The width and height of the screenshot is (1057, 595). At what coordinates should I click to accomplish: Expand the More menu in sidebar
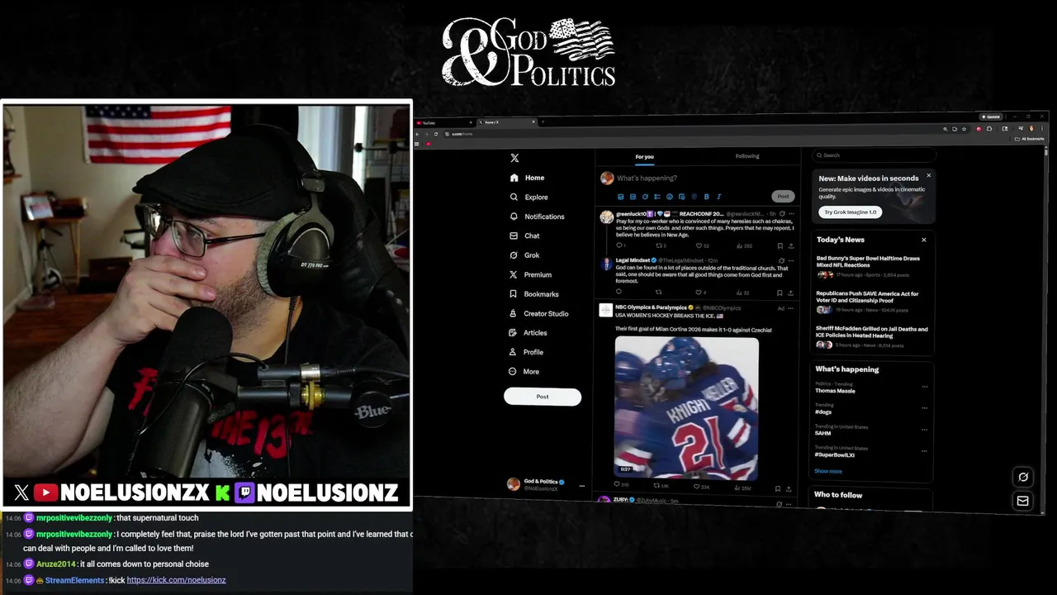[x=524, y=372]
